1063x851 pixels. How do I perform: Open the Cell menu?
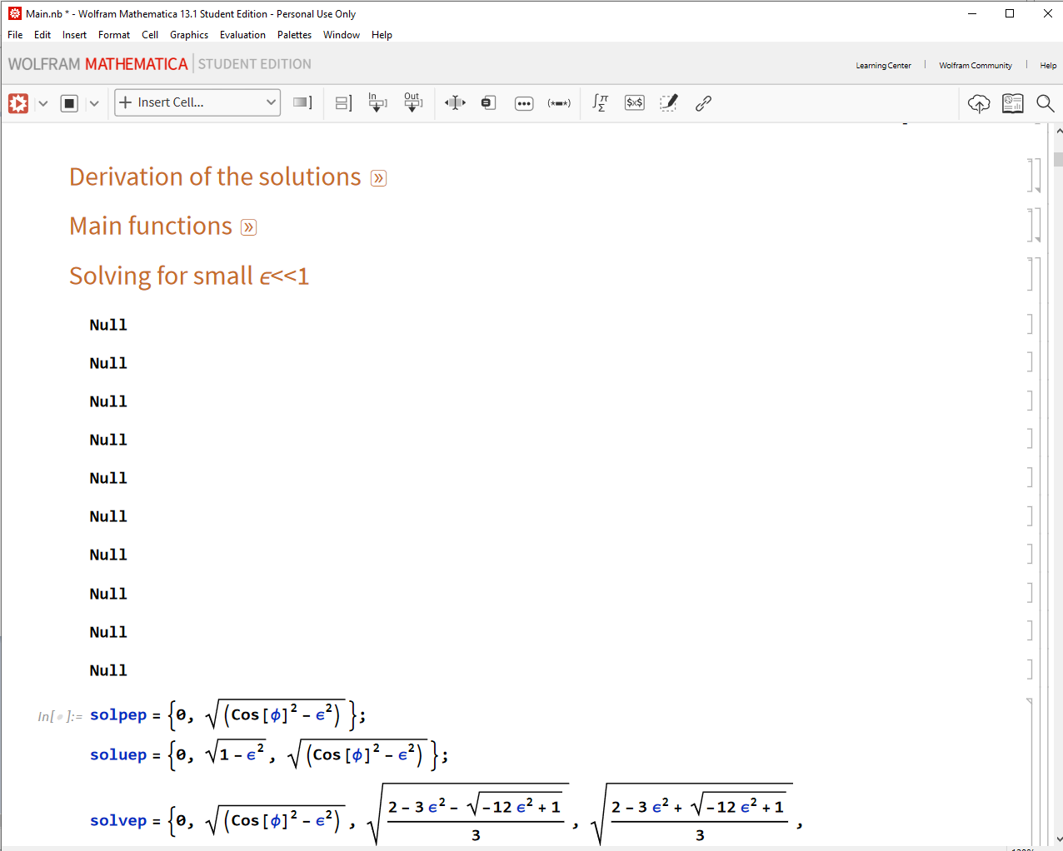pos(150,35)
